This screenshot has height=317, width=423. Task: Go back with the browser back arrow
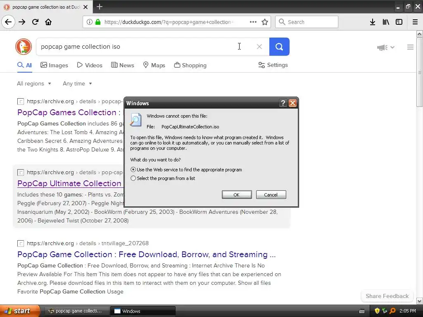pos(8,22)
